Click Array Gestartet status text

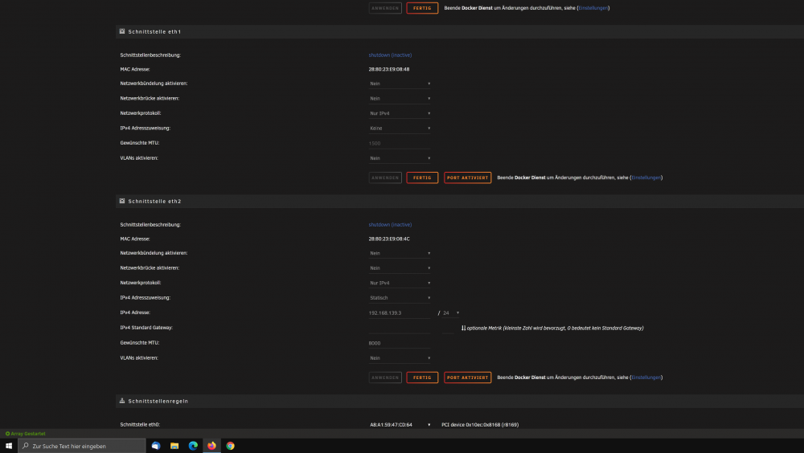[x=28, y=434]
